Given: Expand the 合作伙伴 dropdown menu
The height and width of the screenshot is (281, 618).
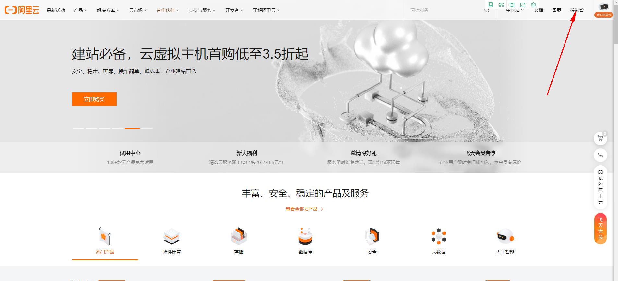Looking at the screenshot, I should tap(168, 10).
